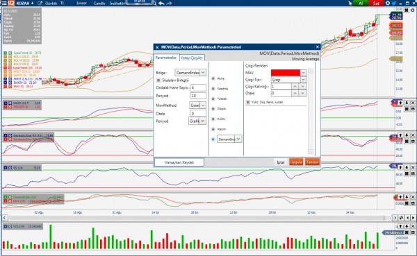Enable Yüks. Düş. Renk. Kullan checkbox

coord(248,102)
